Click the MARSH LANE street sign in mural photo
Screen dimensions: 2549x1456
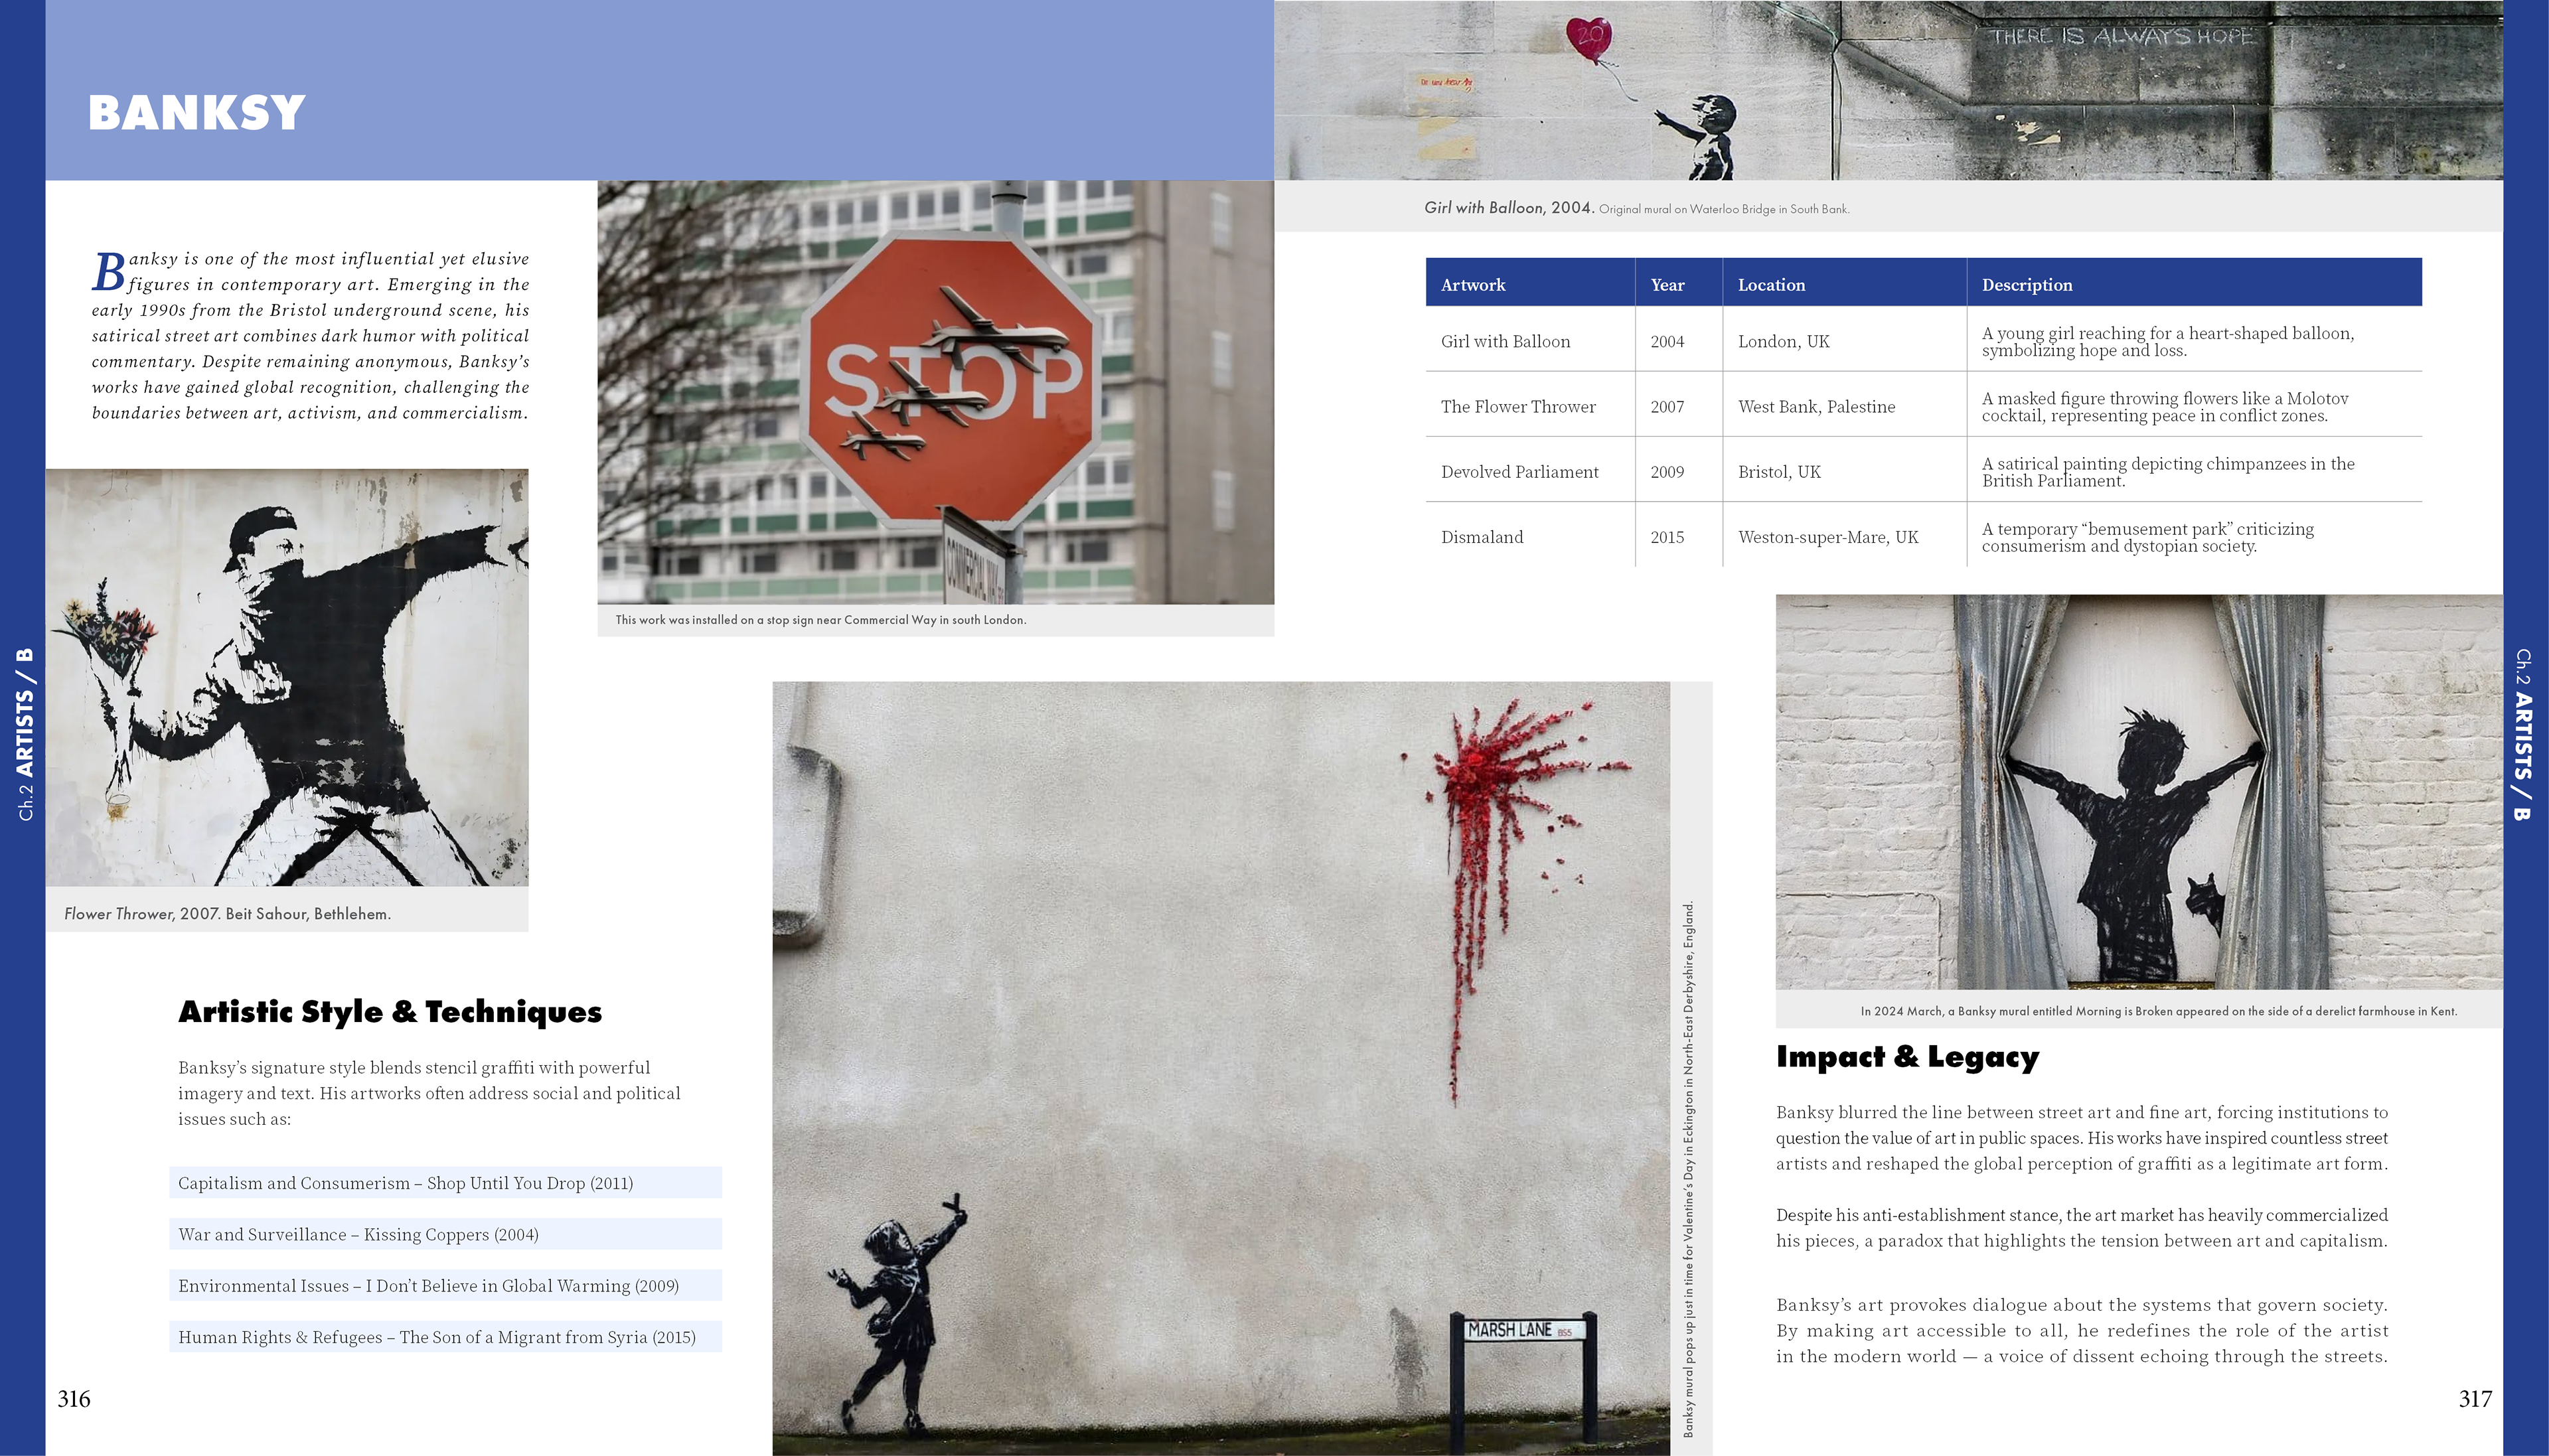coord(1524,1330)
